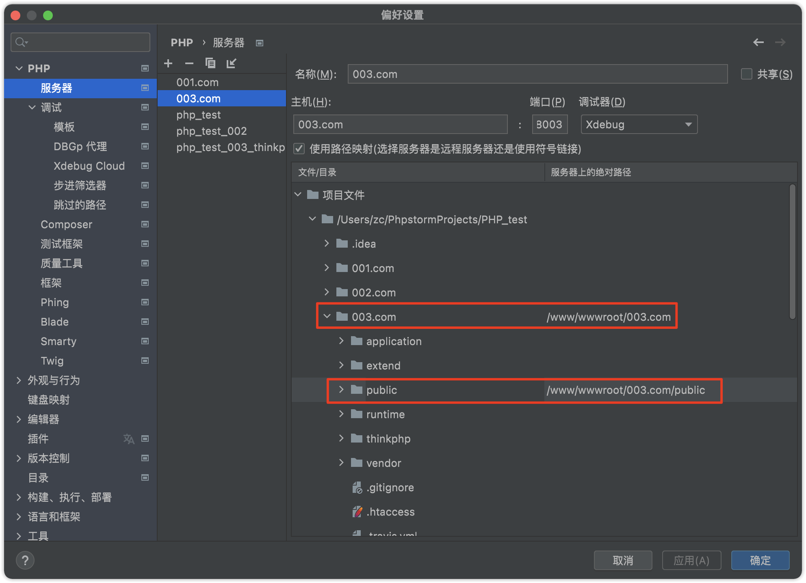The height and width of the screenshot is (583, 806).
Task: Click the plugins language translation icon
Action: 128,439
